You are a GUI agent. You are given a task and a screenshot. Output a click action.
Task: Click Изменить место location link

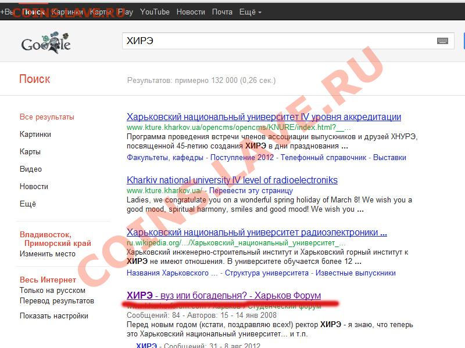point(48,254)
